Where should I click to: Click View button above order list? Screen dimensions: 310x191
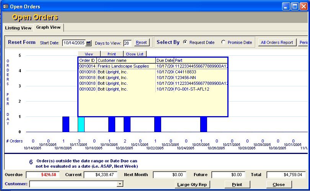click(89, 54)
